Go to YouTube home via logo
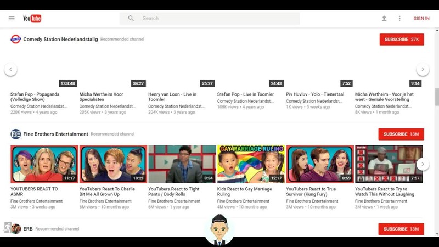439x247 pixels. click(32, 19)
